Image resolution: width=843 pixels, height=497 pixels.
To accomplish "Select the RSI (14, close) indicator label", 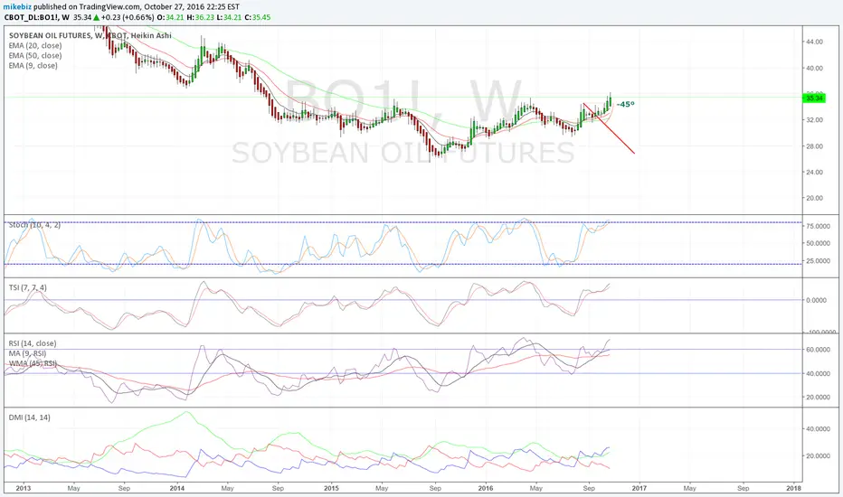I will (33, 343).
